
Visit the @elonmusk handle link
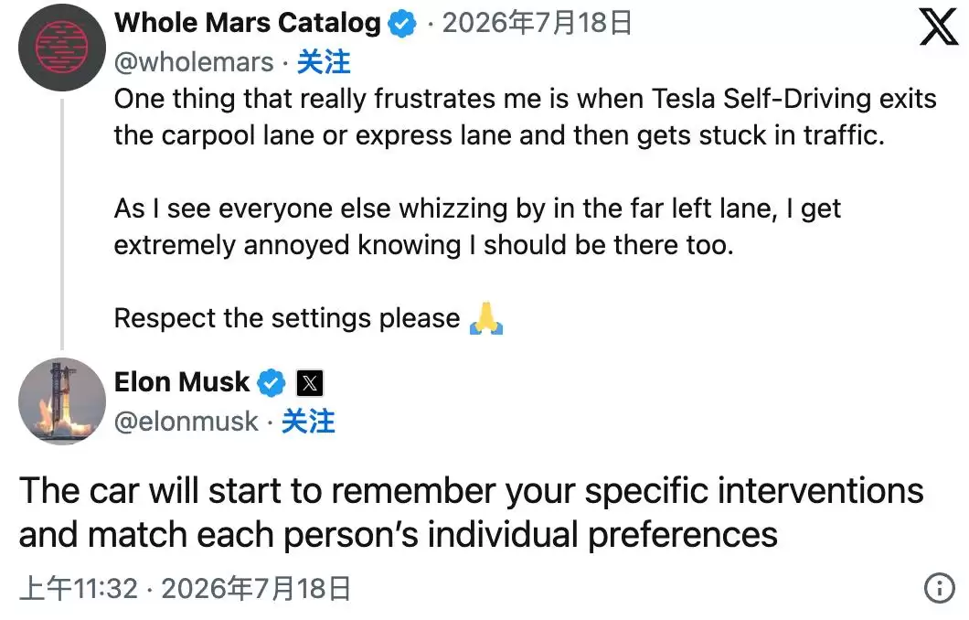(x=186, y=422)
